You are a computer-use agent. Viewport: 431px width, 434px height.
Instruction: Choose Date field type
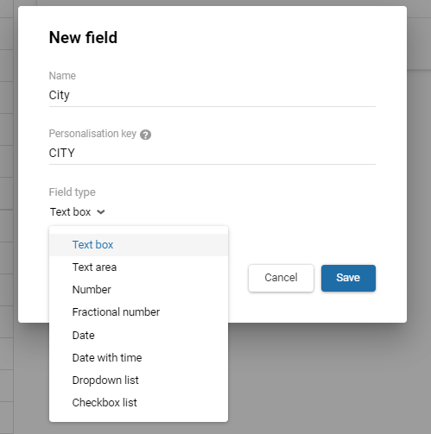(x=138, y=336)
